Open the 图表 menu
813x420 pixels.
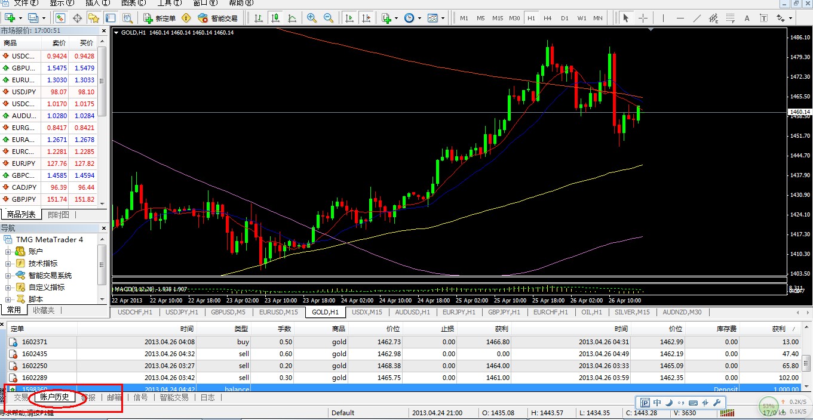click(133, 3)
